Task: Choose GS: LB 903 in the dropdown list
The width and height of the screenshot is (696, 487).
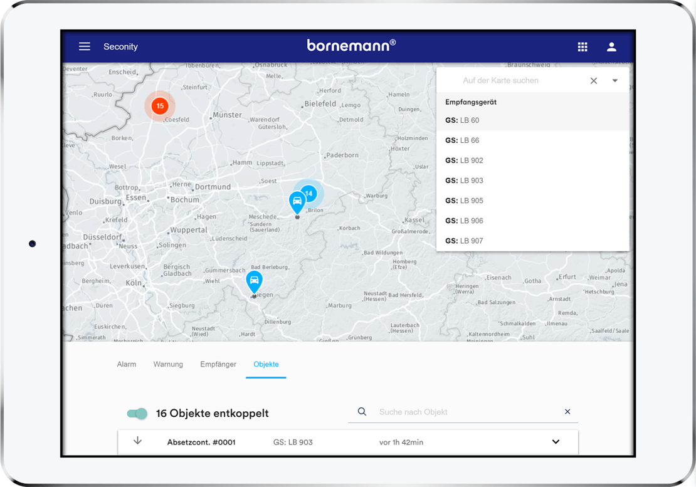Action: tap(532, 181)
